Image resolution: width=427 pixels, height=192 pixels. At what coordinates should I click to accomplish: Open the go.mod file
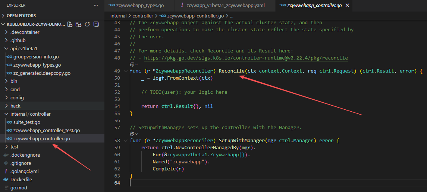click(x=19, y=188)
